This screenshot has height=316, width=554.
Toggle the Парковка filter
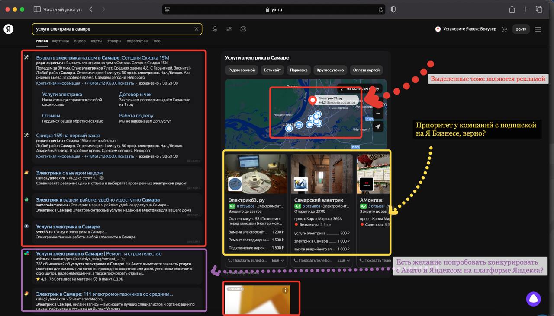(299, 70)
